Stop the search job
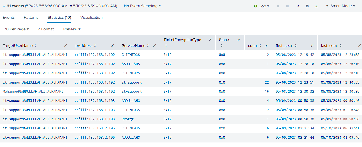Screen dimensions: 362x147 point(287,6)
